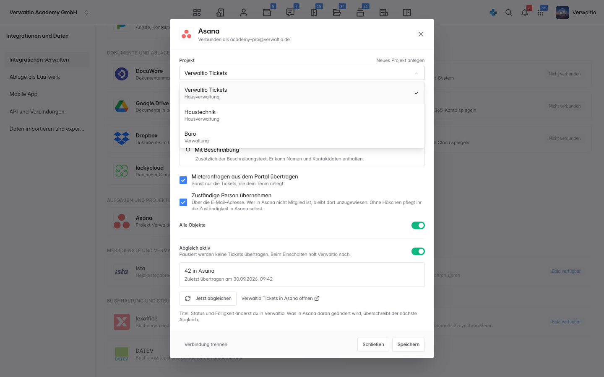Save settings with the 'Speichern' button
Image resolution: width=604 pixels, height=377 pixels.
click(x=409, y=344)
